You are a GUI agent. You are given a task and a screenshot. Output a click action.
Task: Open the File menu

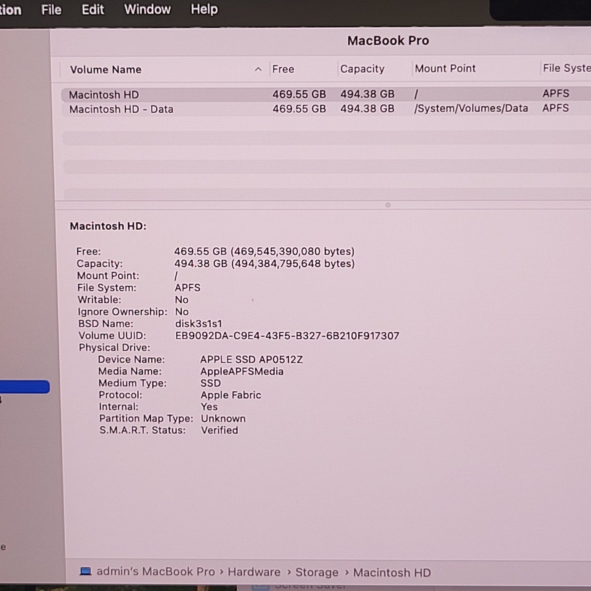point(51,10)
